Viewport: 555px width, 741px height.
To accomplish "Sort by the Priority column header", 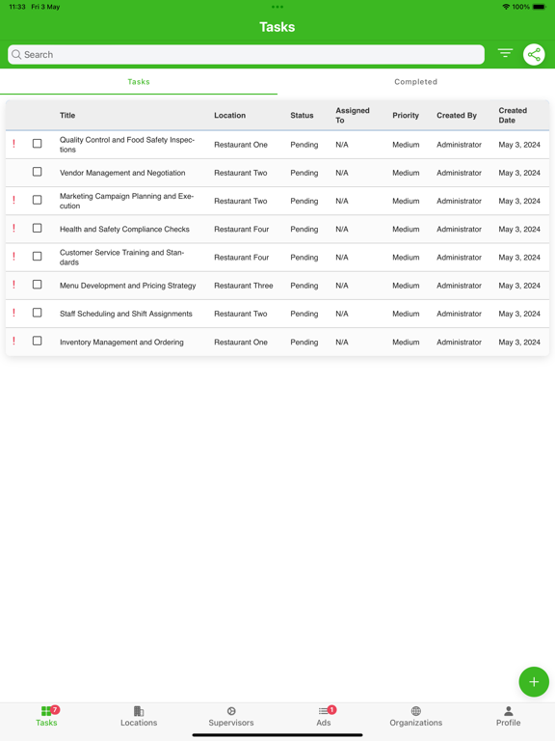I will coord(406,116).
